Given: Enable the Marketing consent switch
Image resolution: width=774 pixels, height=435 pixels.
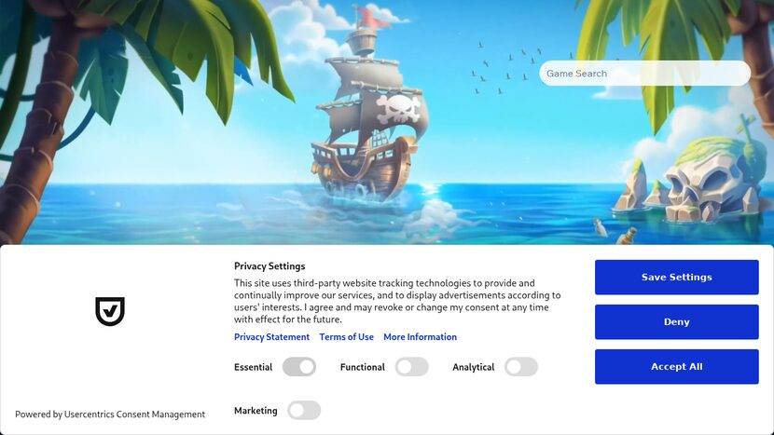Looking at the screenshot, I should coord(304,411).
